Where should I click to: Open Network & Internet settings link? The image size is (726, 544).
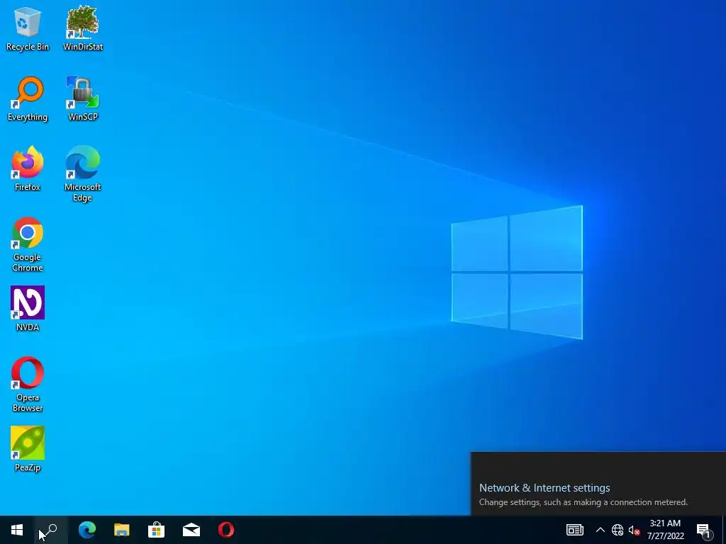(544, 487)
